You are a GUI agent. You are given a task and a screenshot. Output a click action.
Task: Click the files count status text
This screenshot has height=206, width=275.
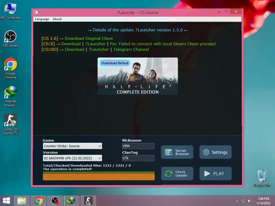click(87, 165)
